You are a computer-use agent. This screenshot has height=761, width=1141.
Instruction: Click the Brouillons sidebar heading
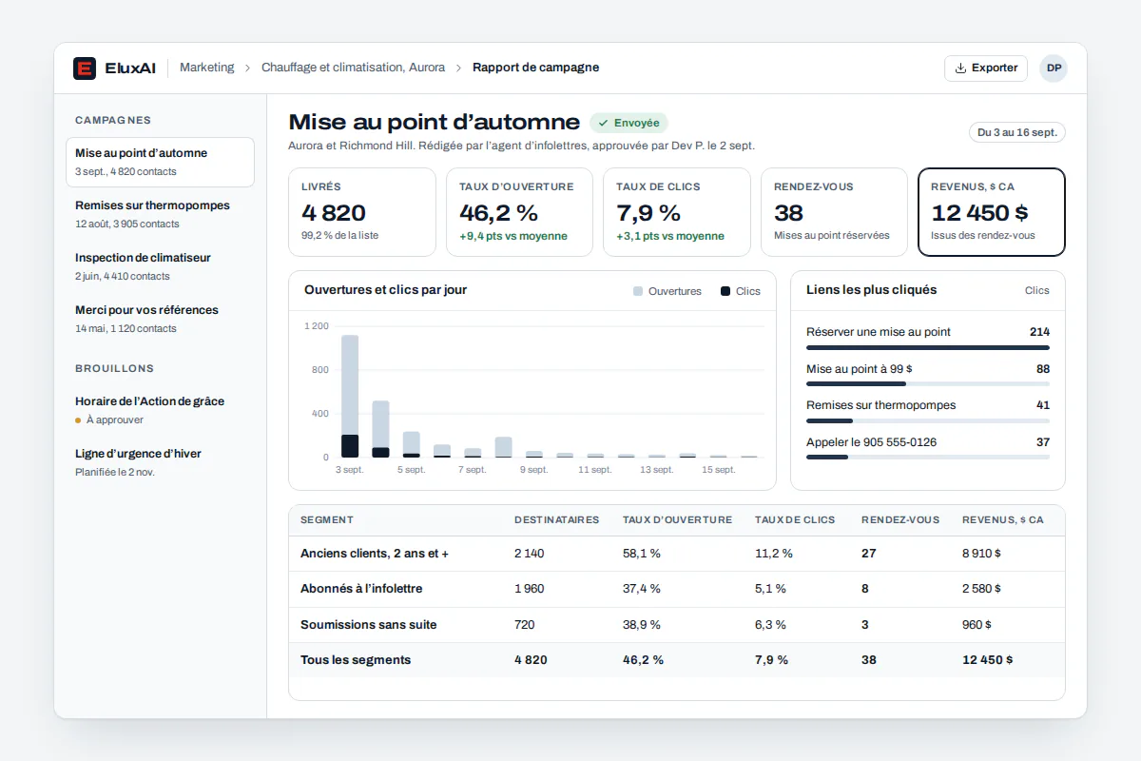[x=114, y=368]
